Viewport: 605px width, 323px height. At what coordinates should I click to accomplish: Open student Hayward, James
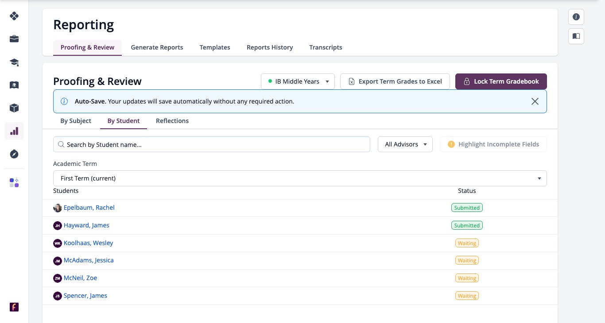(x=86, y=225)
